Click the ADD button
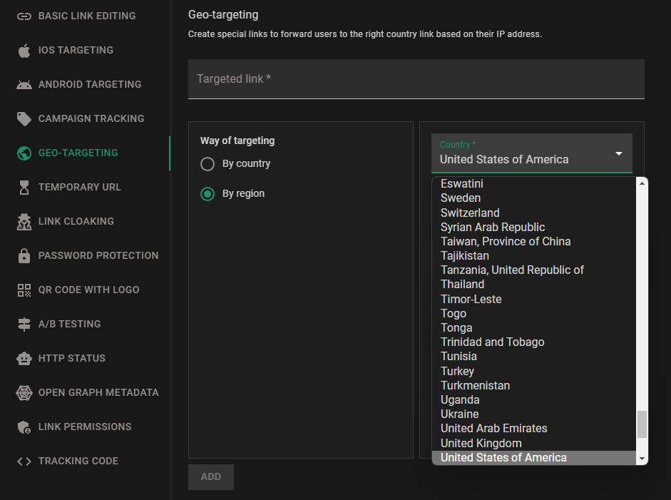The width and height of the screenshot is (671, 500). [x=211, y=477]
